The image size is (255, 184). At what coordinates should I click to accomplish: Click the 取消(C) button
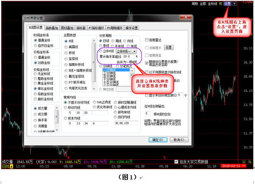pyautogui.click(x=179, y=140)
